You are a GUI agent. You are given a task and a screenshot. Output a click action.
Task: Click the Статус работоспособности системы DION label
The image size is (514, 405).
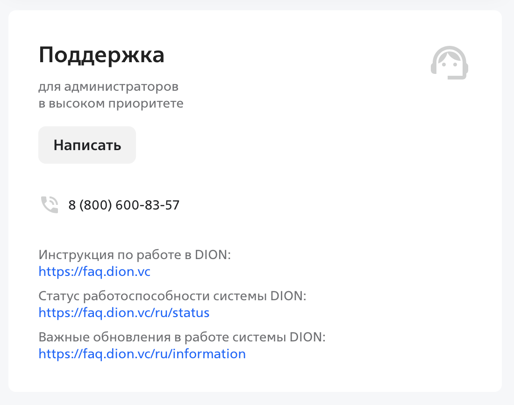(x=172, y=296)
